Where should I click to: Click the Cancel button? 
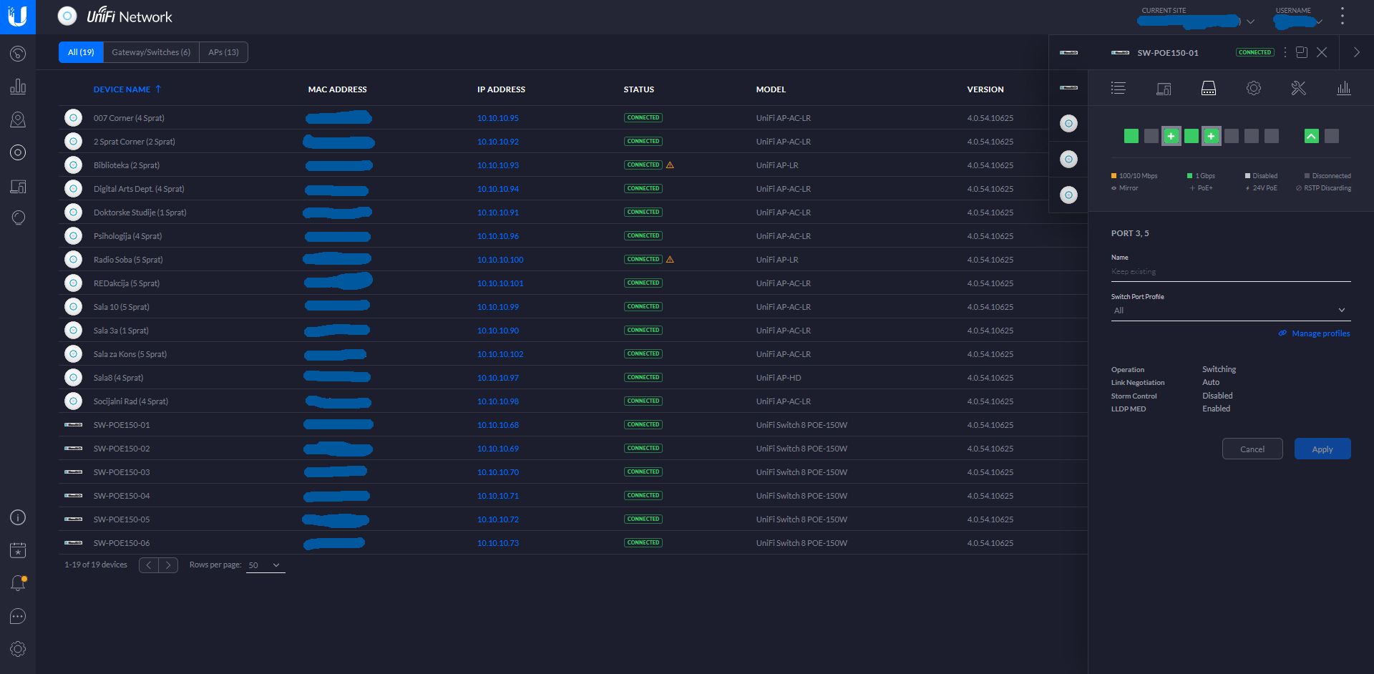[x=1252, y=449]
